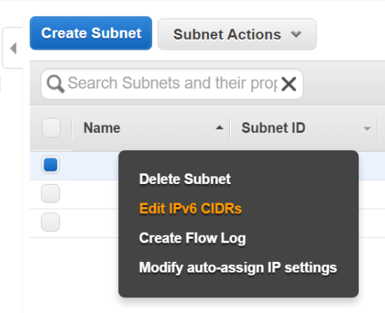Uncheck the selected first row checkbox
The width and height of the screenshot is (385, 313).
50,164
